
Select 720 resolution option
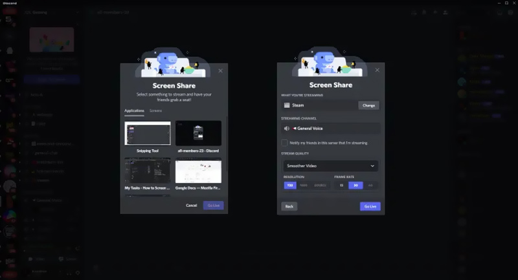[289, 186]
